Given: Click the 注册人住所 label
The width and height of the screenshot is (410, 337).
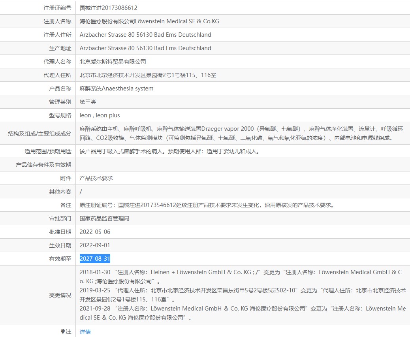Looking at the screenshot, I should click(57, 35).
